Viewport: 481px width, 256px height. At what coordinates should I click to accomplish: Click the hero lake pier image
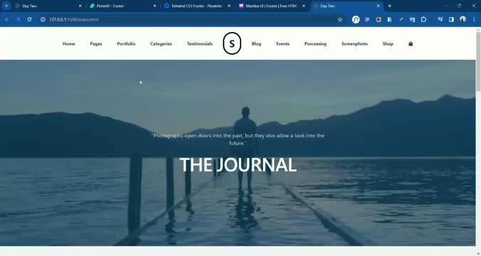[x=238, y=153]
